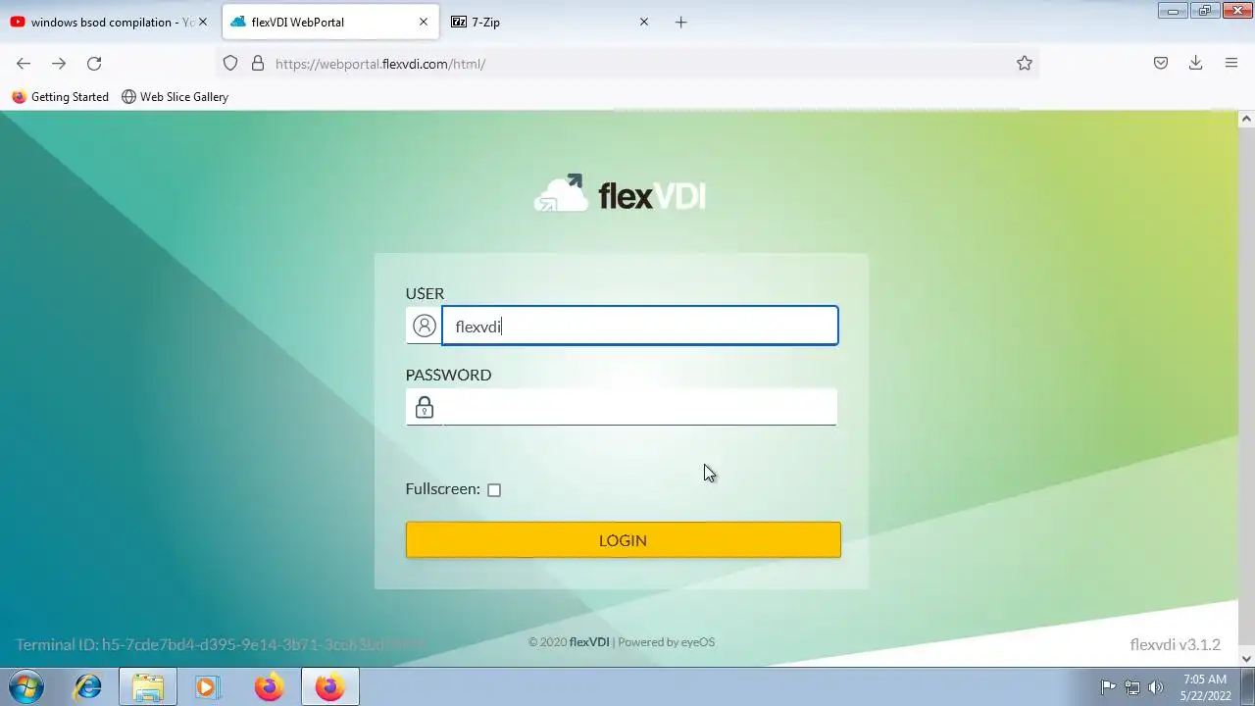Close the 7-Zip tab
This screenshot has width=1255, height=706.
(644, 22)
